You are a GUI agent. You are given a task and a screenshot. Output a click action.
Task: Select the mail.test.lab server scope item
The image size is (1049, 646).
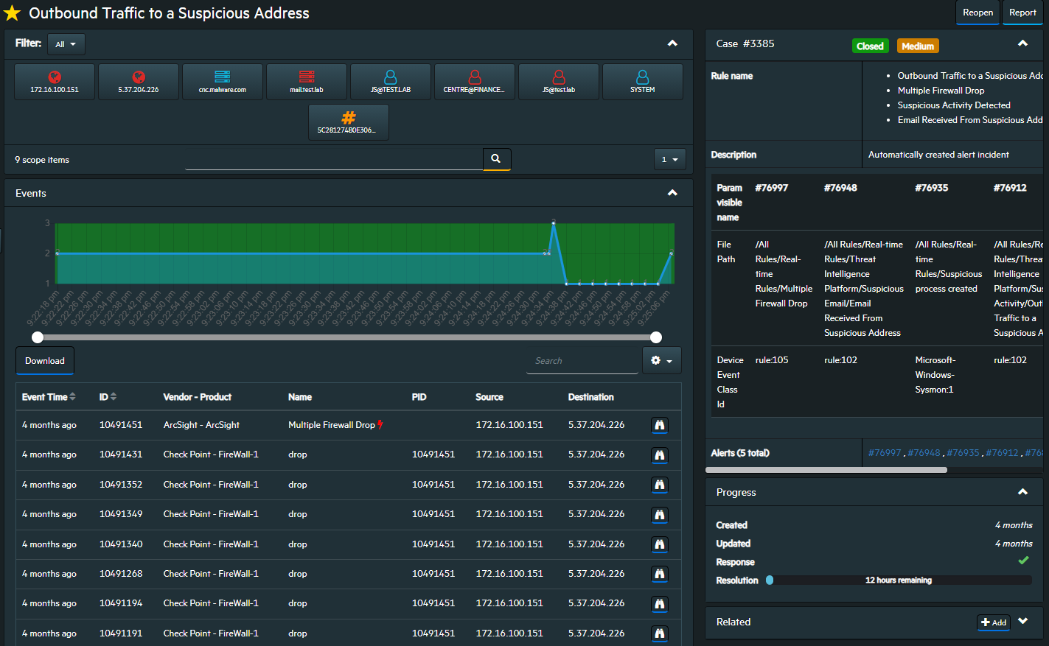tap(306, 82)
